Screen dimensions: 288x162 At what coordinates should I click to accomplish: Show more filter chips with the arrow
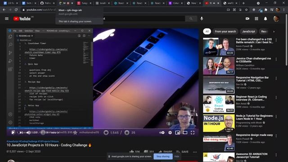274,31
